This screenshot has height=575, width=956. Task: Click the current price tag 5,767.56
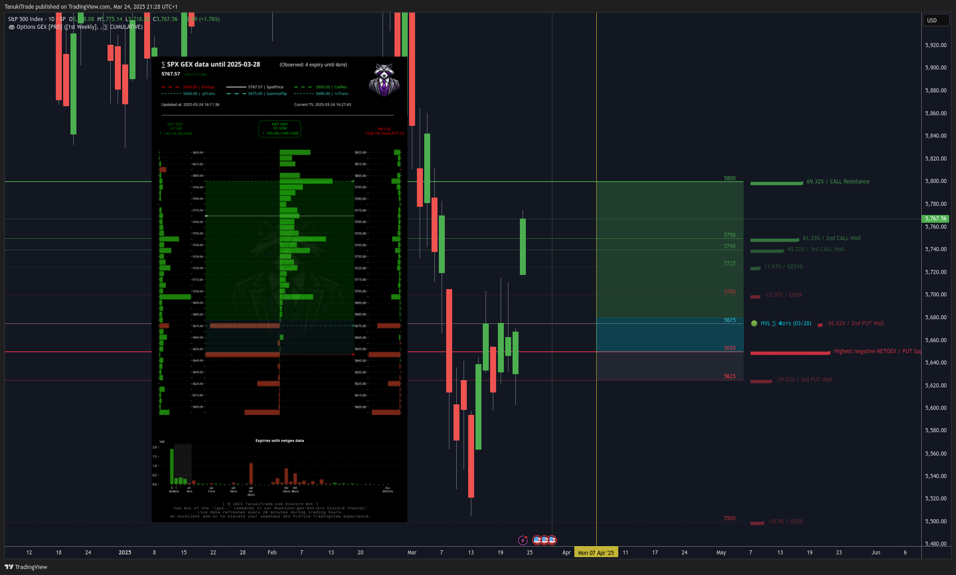click(935, 219)
